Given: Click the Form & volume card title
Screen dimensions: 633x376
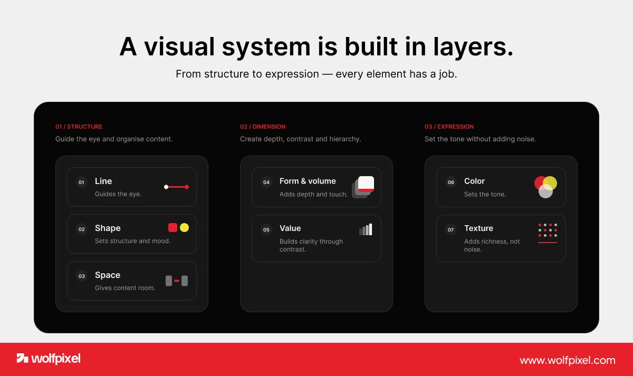Looking at the screenshot, I should click(308, 181).
